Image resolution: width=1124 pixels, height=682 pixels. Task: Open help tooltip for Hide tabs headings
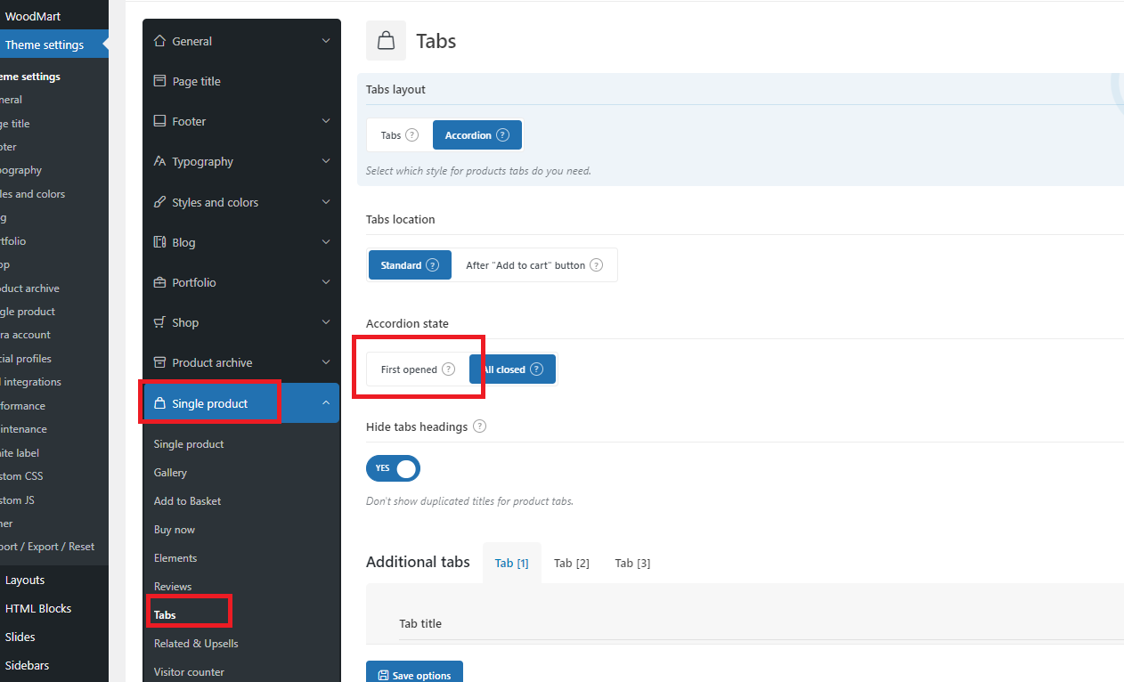(479, 426)
